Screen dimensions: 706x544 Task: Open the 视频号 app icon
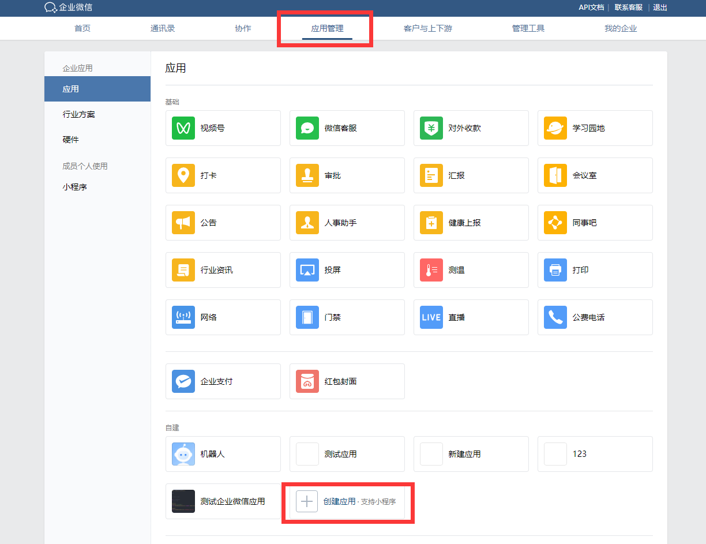coord(183,128)
